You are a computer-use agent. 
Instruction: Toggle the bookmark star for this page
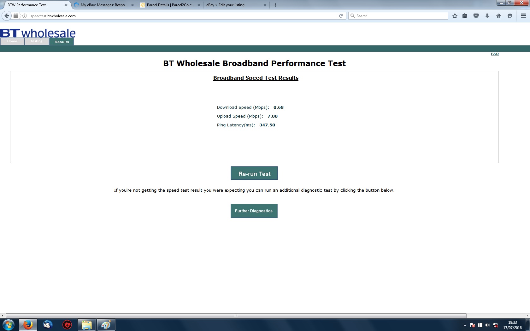click(455, 16)
